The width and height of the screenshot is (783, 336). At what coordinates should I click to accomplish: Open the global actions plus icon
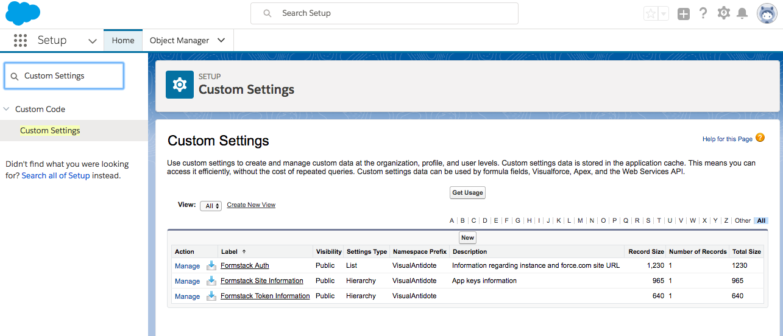click(x=684, y=14)
